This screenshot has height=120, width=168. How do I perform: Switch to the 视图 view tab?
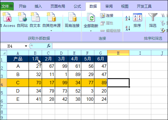124,6
